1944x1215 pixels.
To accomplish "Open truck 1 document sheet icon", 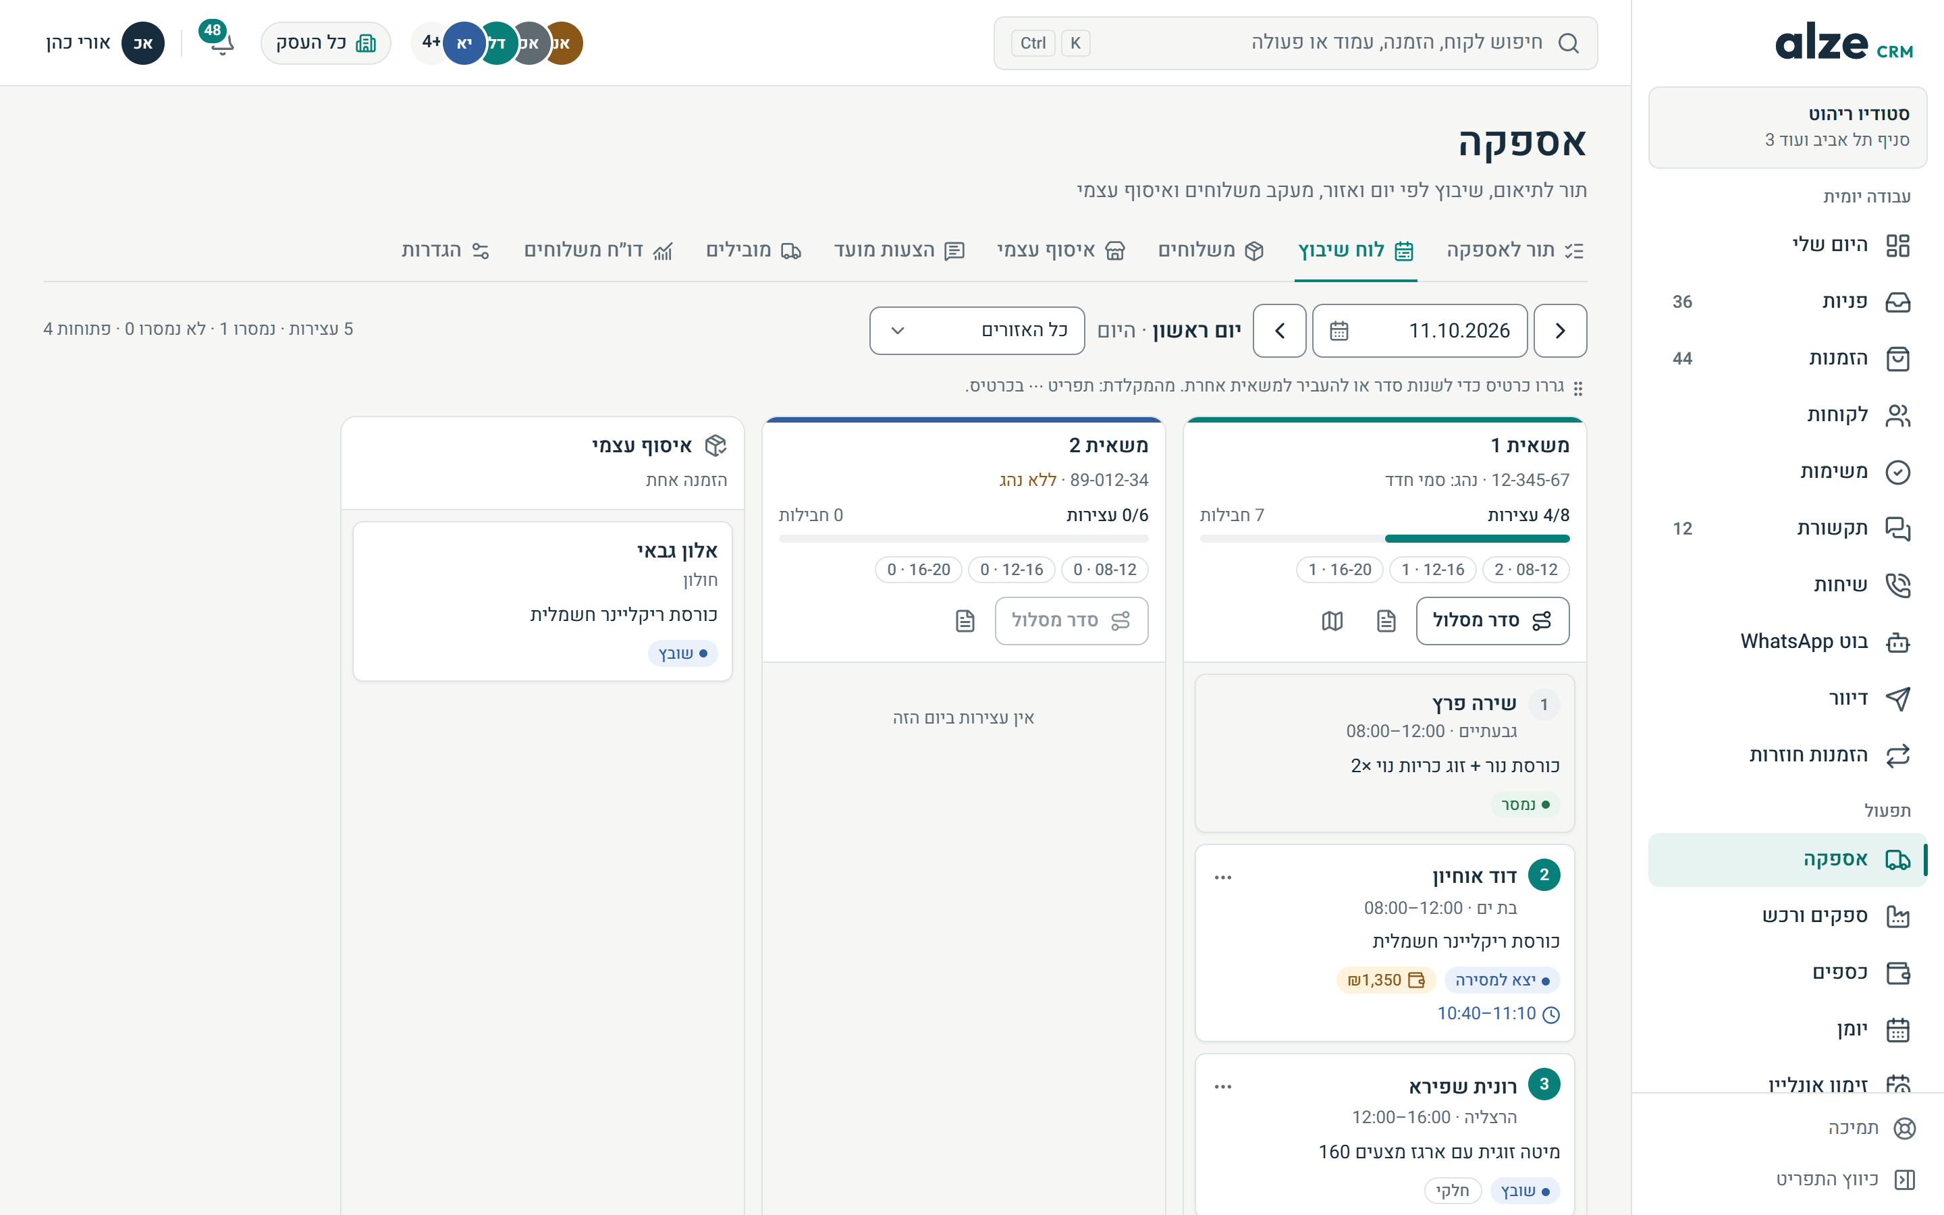I will tap(1386, 620).
